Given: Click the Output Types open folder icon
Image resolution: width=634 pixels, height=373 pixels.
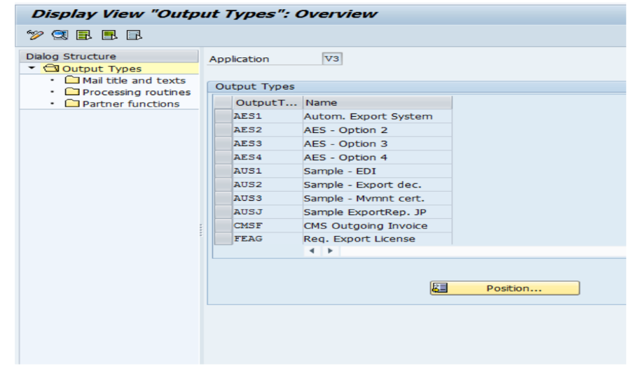Looking at the screenshot, I should pyautogui.click(x=51, y=69).
